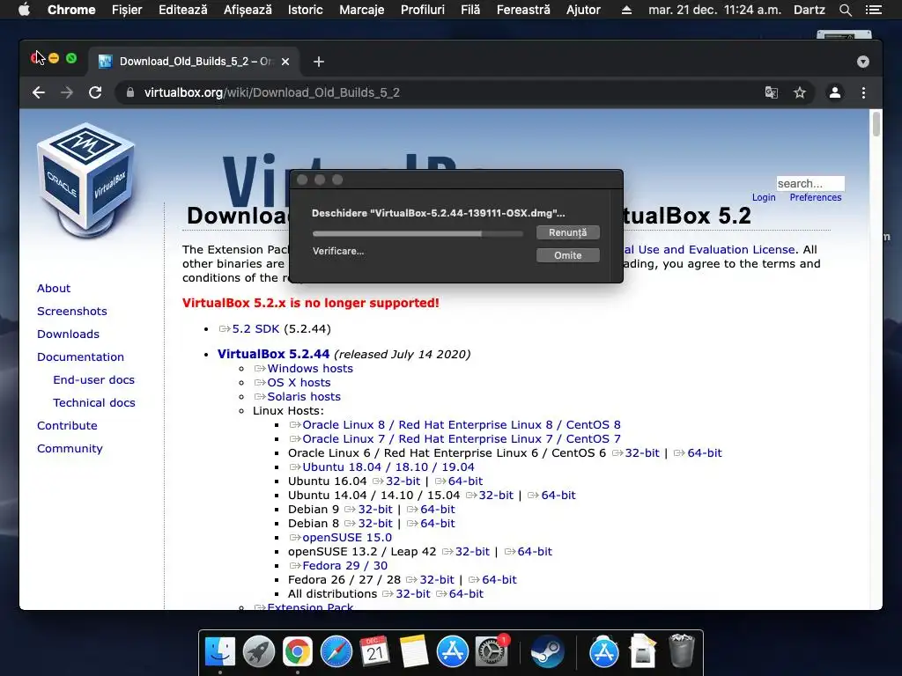Translate this page icon
The image size is (902, 676).
click(x=772, y=92)
